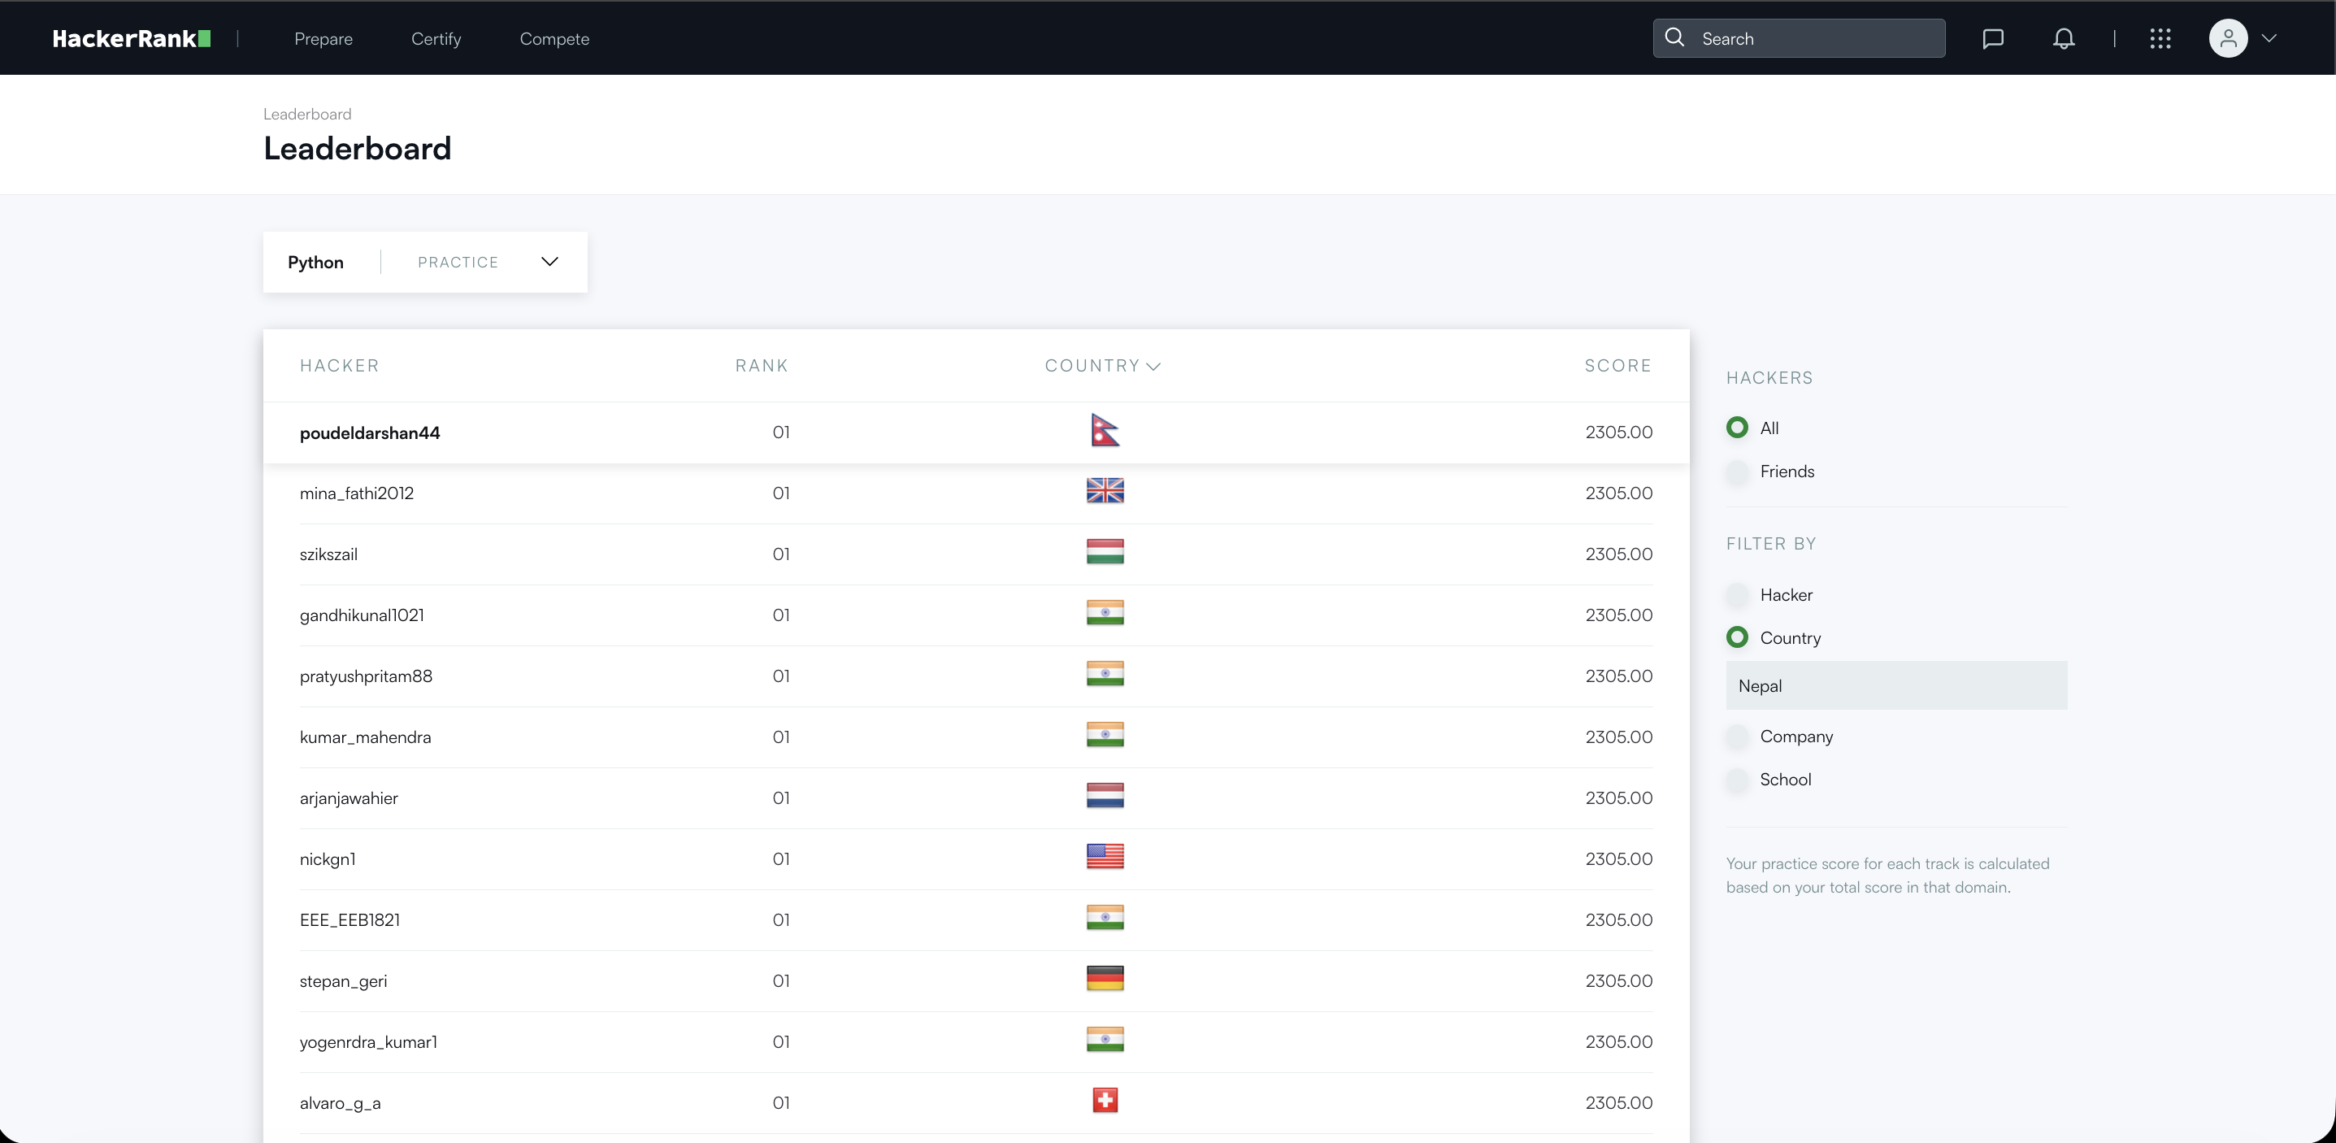Click Netherlands flag for arjanjawahier

pyautogui.click(x=1105, y=796)
